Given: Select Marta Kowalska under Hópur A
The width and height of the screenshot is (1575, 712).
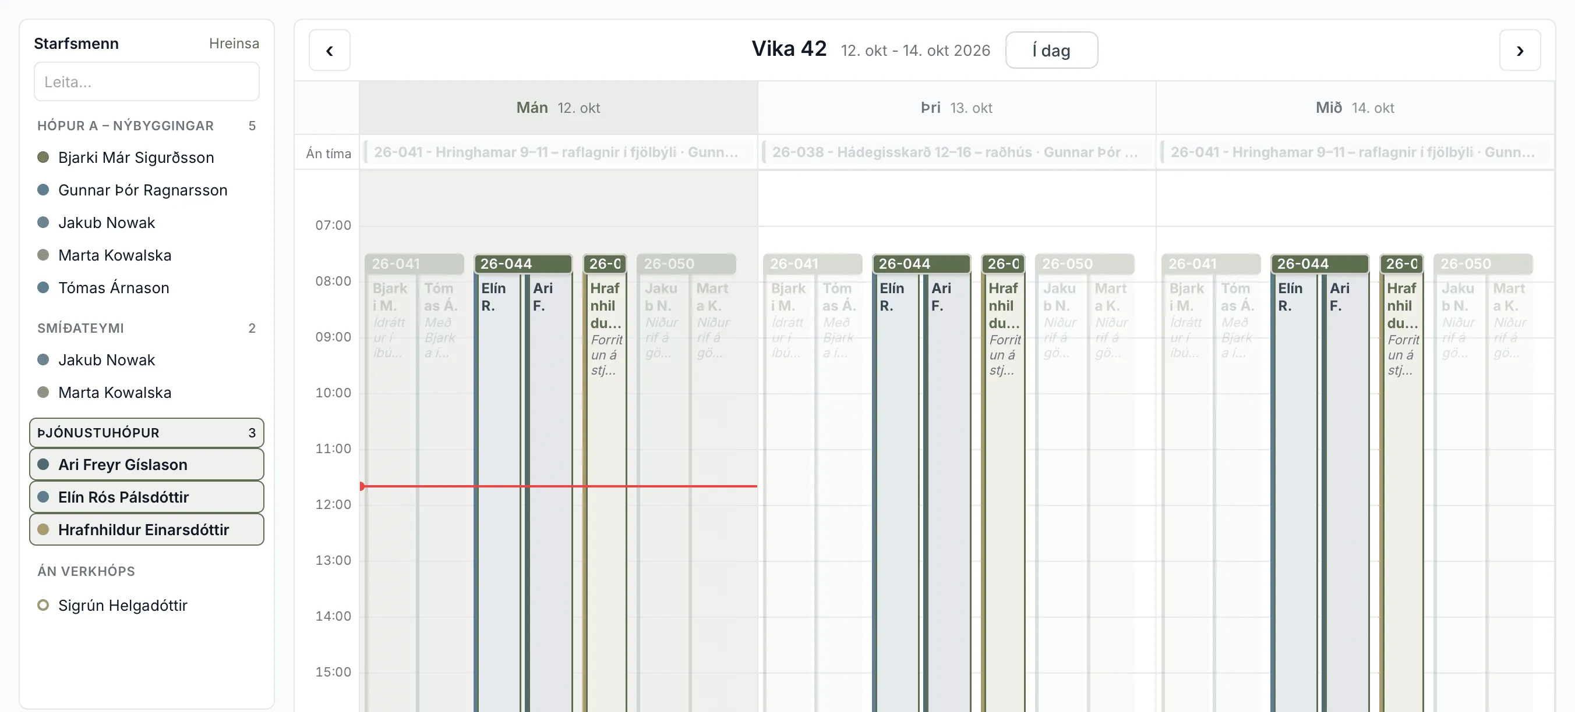Looking at the screenshot, I should click(147, 255).
